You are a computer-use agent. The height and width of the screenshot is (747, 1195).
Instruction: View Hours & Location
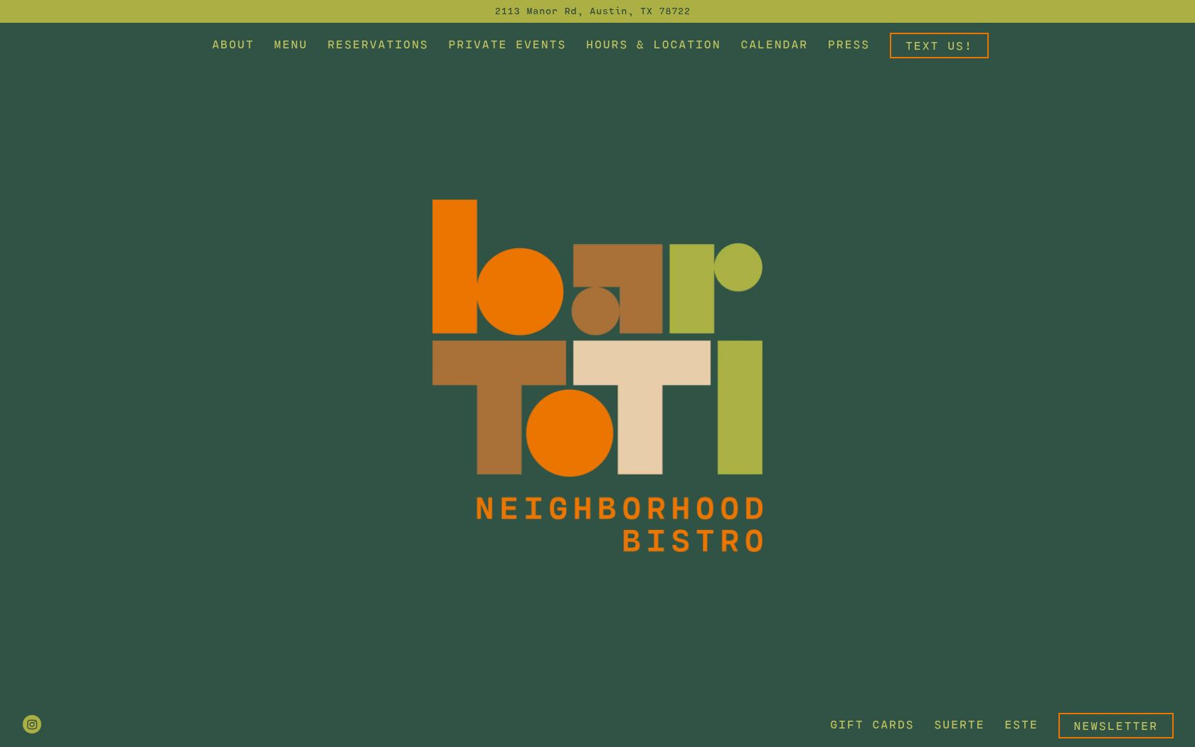[x=653, y=45]
